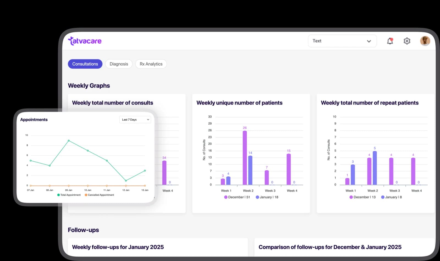Open the Last 7 Days dropdown
440x261 pixels.
pos(135,120)
